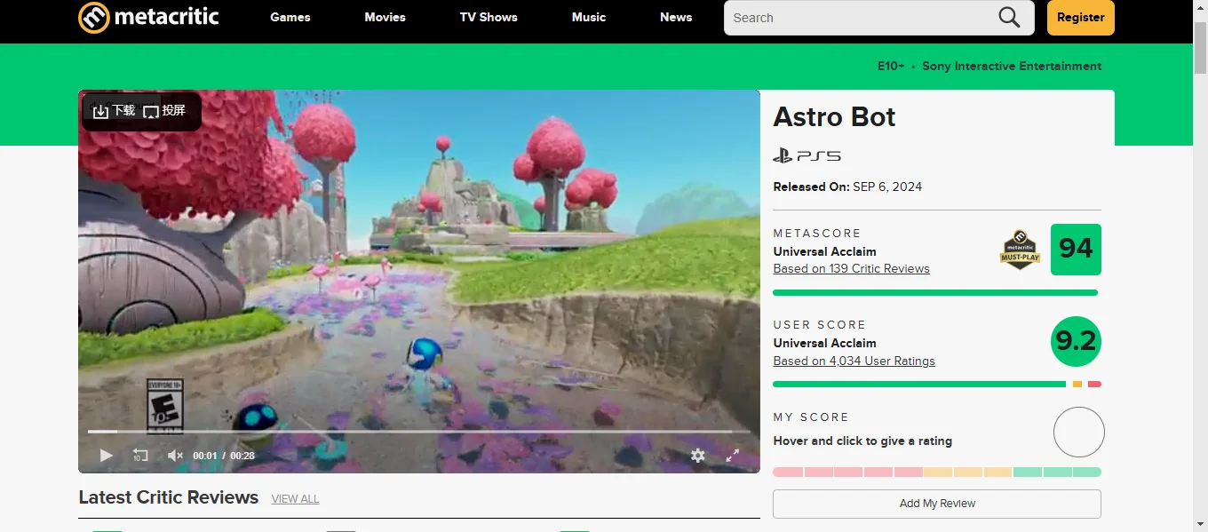
Task: Click the release date SEP 6, 2024
Action: tap(887, 187)
